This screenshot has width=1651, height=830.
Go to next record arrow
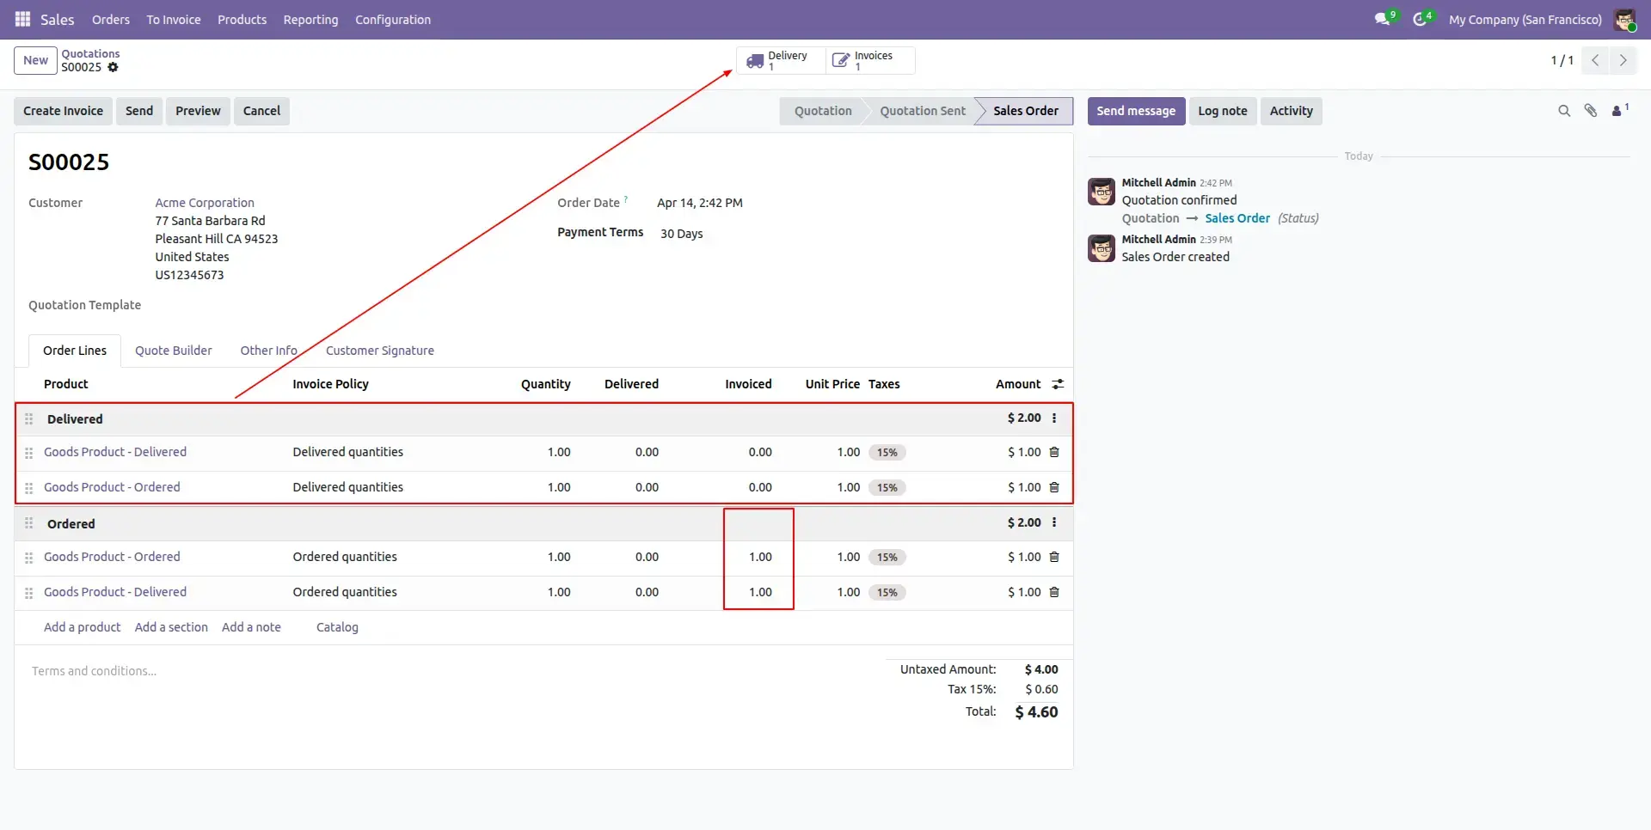pos(1623,60)
